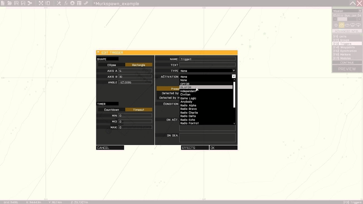The width and height of the screenshot is (363, 204).
Task: Confirm trigger with OK
Action: click(224, 148)
